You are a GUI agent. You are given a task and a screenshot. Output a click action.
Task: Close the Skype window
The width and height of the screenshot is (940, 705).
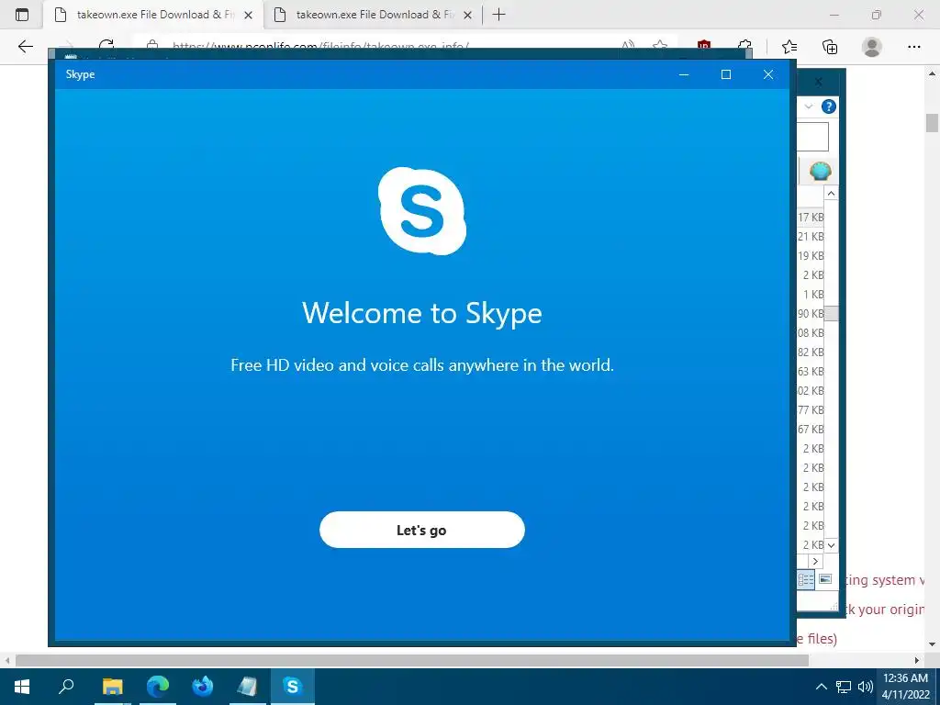tap(768, 74)
